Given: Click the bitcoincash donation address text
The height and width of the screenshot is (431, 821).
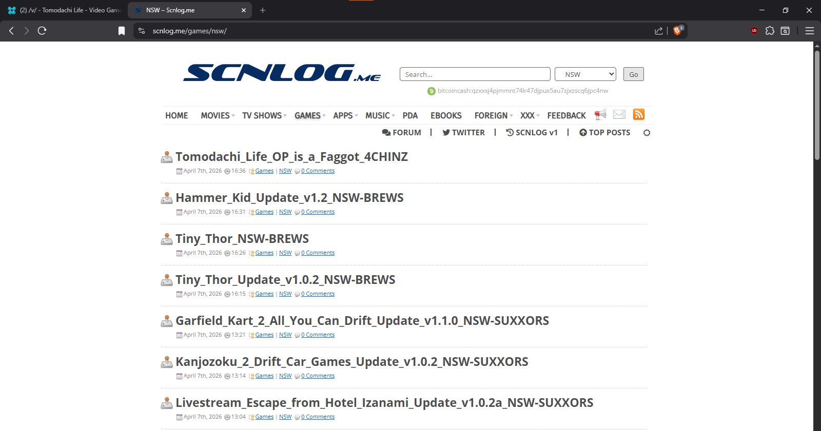Looking at the screenshot, I should point(523,91).
